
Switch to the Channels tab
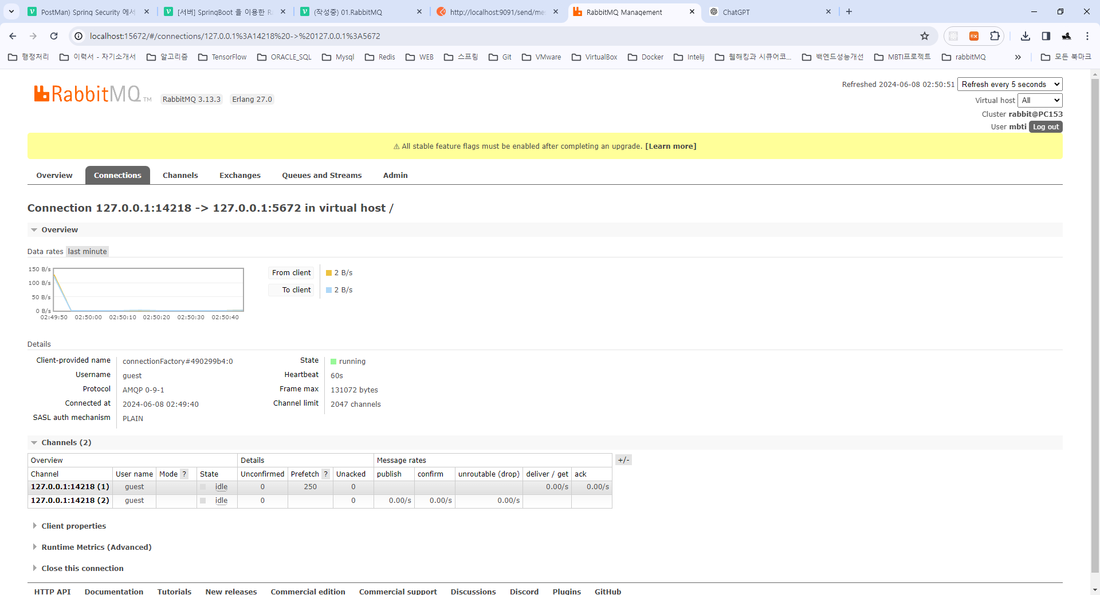pyautogui.click(x=180, y=175)
